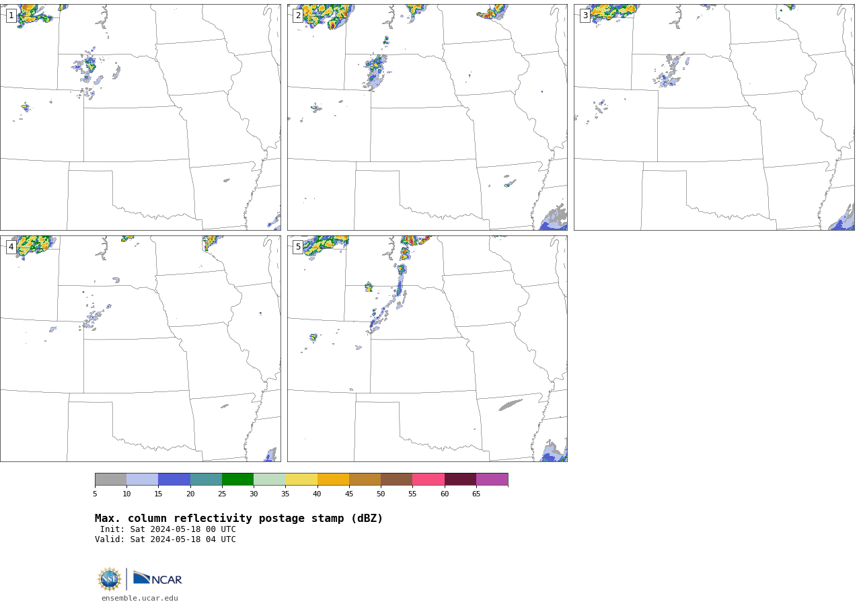Click the yellow 35-40 dBZ swatch
The height and width of the screenshot is (606, 861).
[301, 480]
